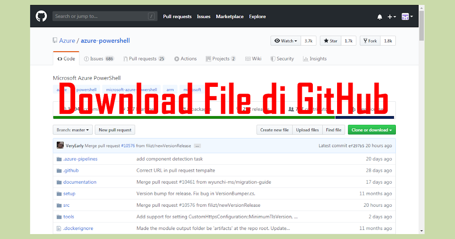This screenshot has height=239, width=455.
Task: Open Clone or download dropdown
Action: click(372, 130)
